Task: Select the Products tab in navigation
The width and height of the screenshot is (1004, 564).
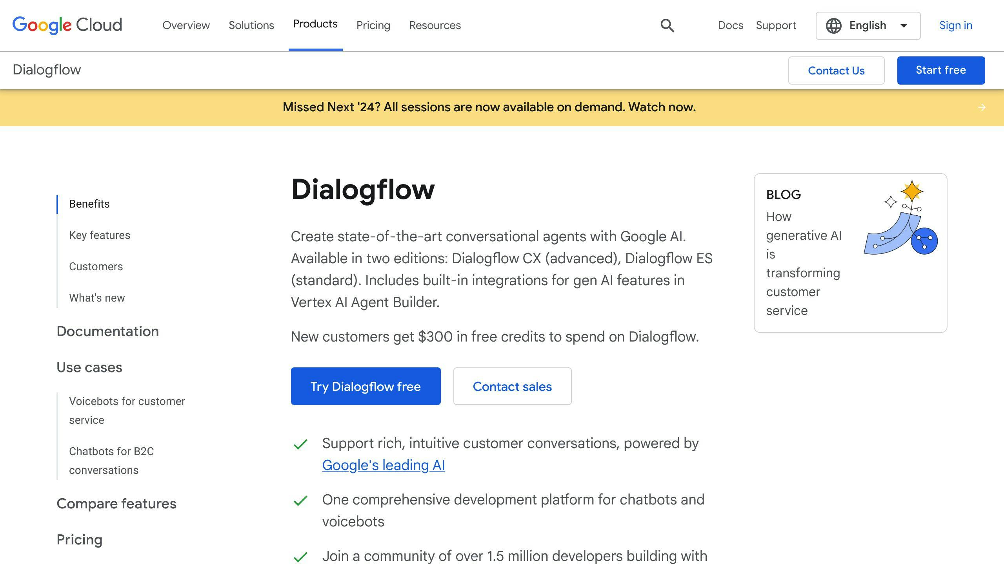Action: pos(315,24)
